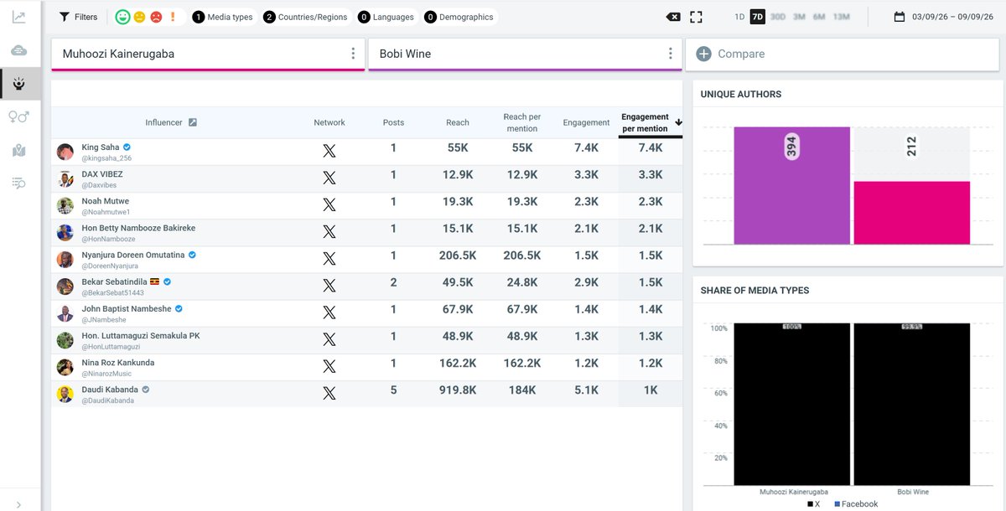Toggle the X legend entry in media chart
This screenshot has width=1006, height=511.
click(815, 504)
